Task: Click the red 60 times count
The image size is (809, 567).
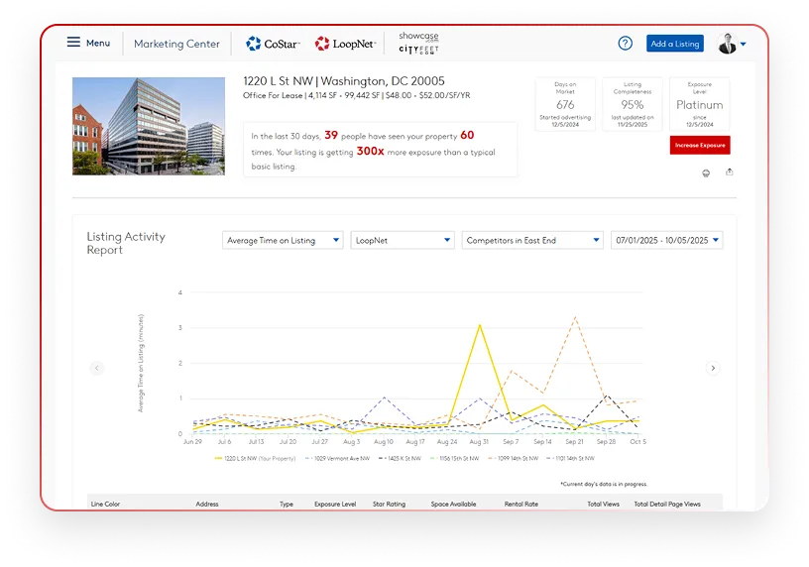Action: coord(467,135)
